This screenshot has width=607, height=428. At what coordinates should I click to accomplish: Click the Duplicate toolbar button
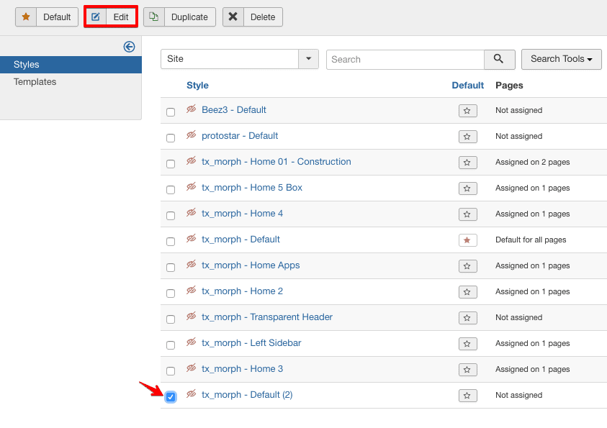[179, 17]
